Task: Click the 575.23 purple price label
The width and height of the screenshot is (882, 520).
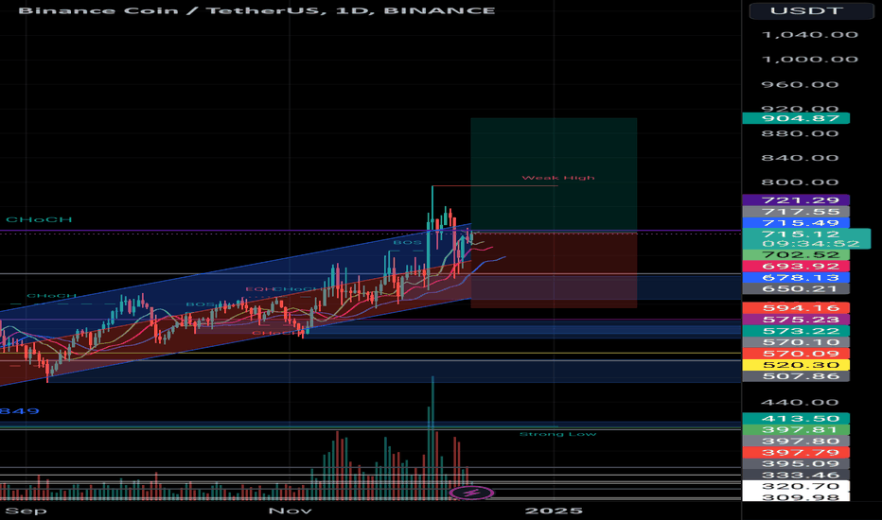Action: [x=796, y=320]
